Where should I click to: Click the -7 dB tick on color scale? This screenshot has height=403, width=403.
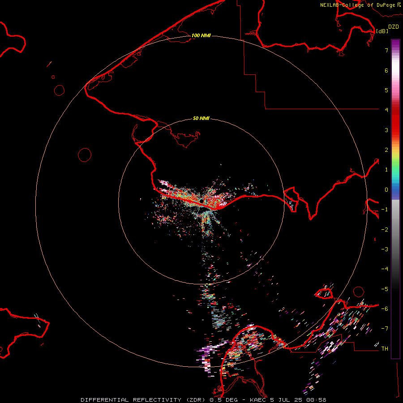click(385, 328)
